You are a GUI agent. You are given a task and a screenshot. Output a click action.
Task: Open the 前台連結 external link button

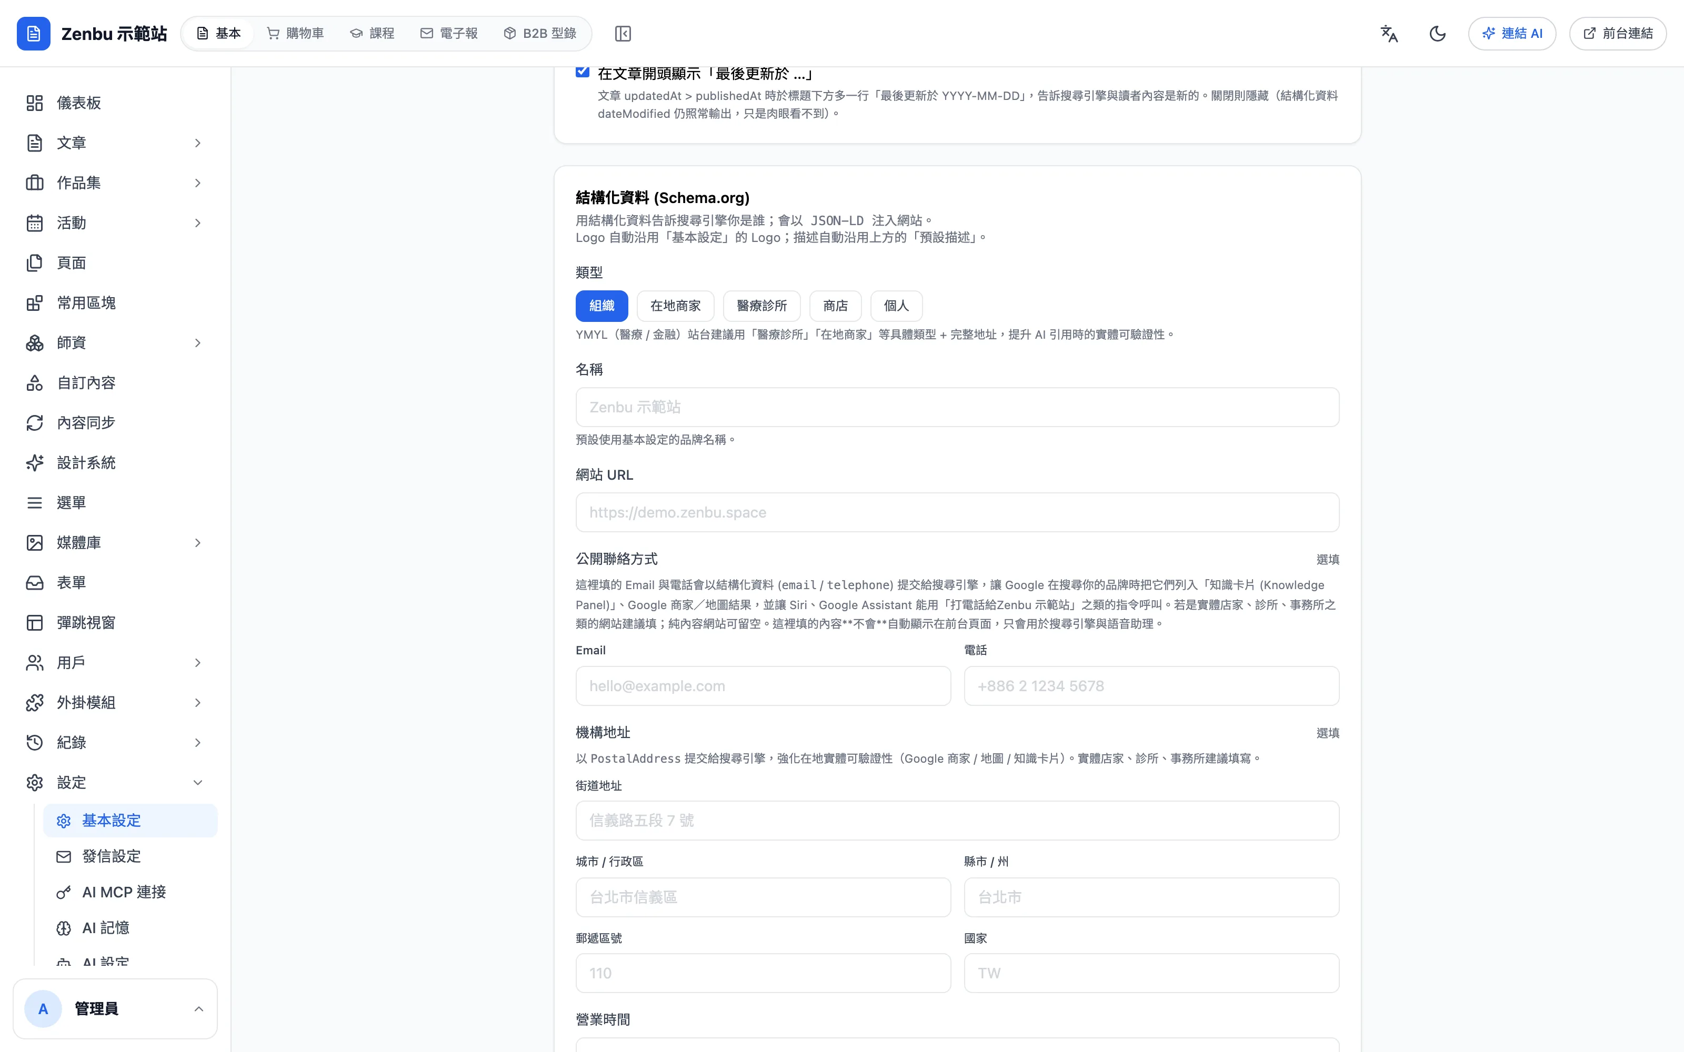click(1618, 33)
